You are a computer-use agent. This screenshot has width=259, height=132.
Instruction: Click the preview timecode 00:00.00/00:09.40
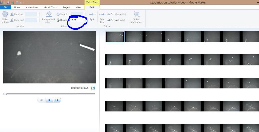(x=80, y=88)
